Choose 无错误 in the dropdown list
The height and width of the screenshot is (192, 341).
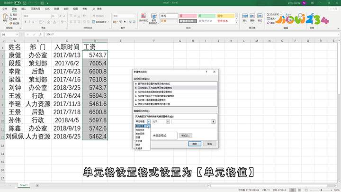[143, 148]
